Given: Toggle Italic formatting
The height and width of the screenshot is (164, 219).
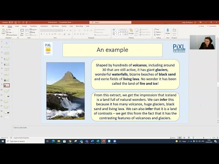Looking at the screenshot, I should pos(44,34).
